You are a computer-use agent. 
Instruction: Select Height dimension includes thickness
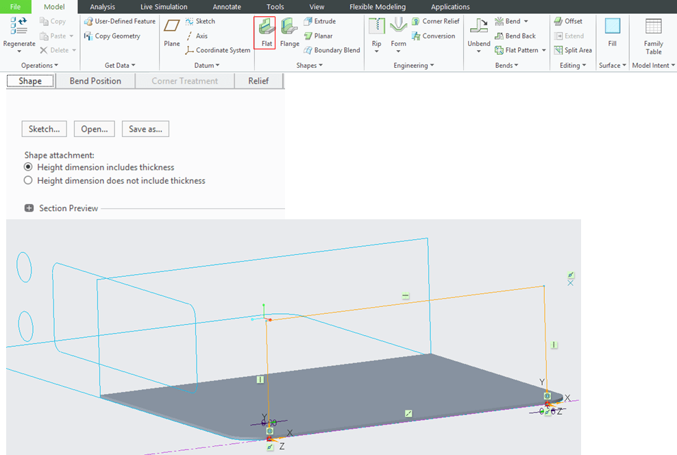tap(28, 167)
